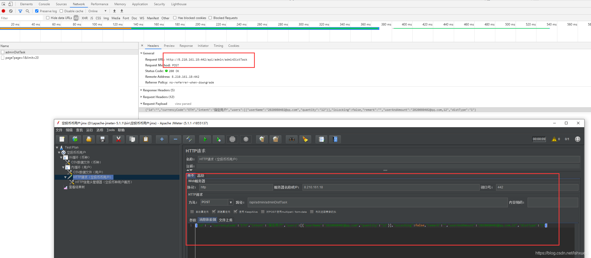
Task: Shut down JMeter test threads
Action: (246, 139)
